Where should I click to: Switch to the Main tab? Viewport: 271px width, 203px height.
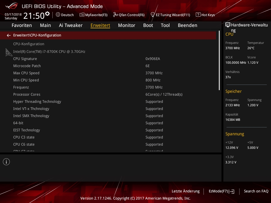46,25
